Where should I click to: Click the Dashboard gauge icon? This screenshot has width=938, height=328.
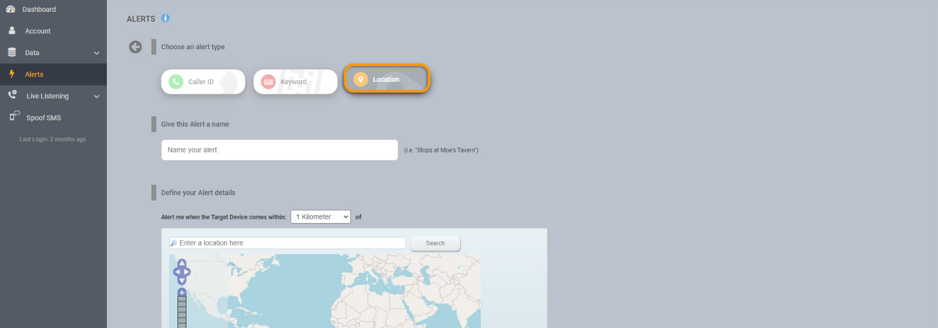11,9
